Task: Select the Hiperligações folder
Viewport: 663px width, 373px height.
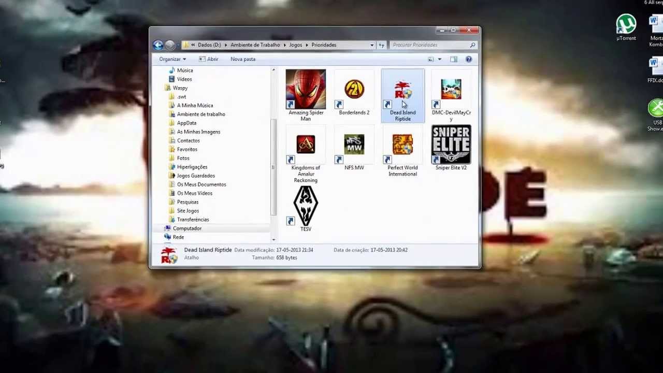Action: pos(192,167)
